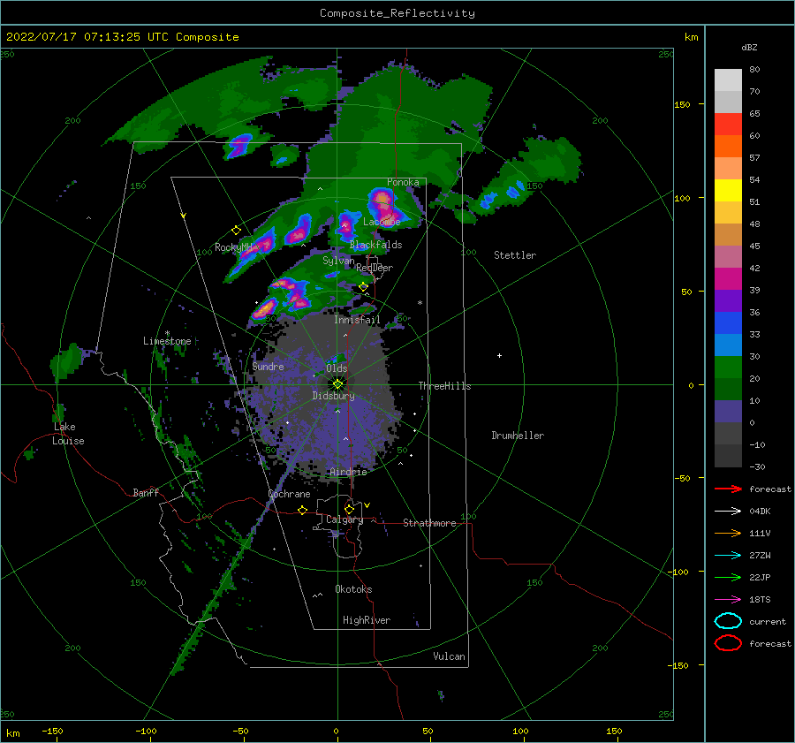Click the Didsbury city label
This screenshot has width=795, height=743.
pos(334,396)
